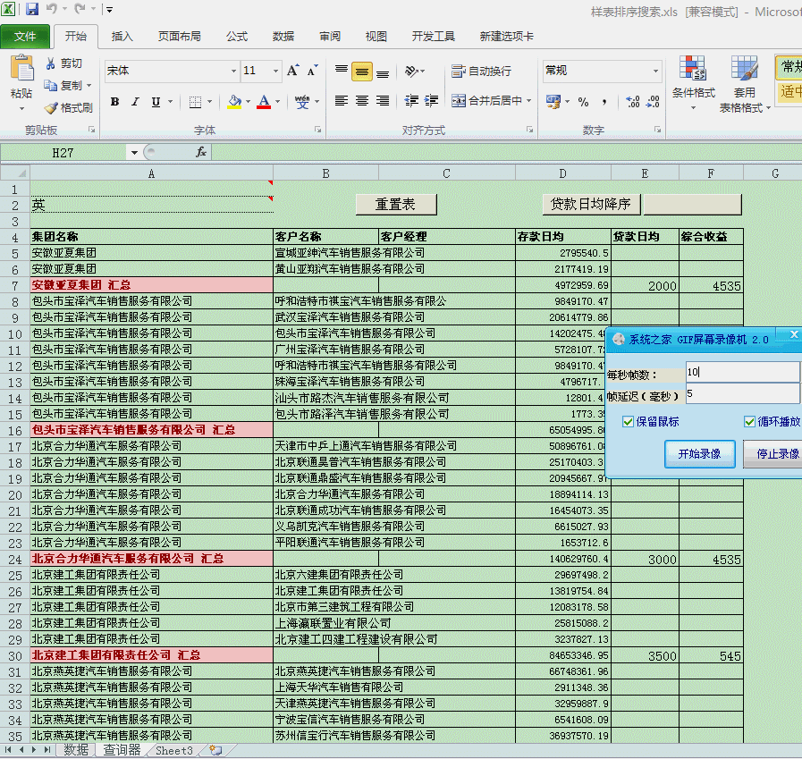
Task: Apply italic with the I icon
Action: pos(135,102)
